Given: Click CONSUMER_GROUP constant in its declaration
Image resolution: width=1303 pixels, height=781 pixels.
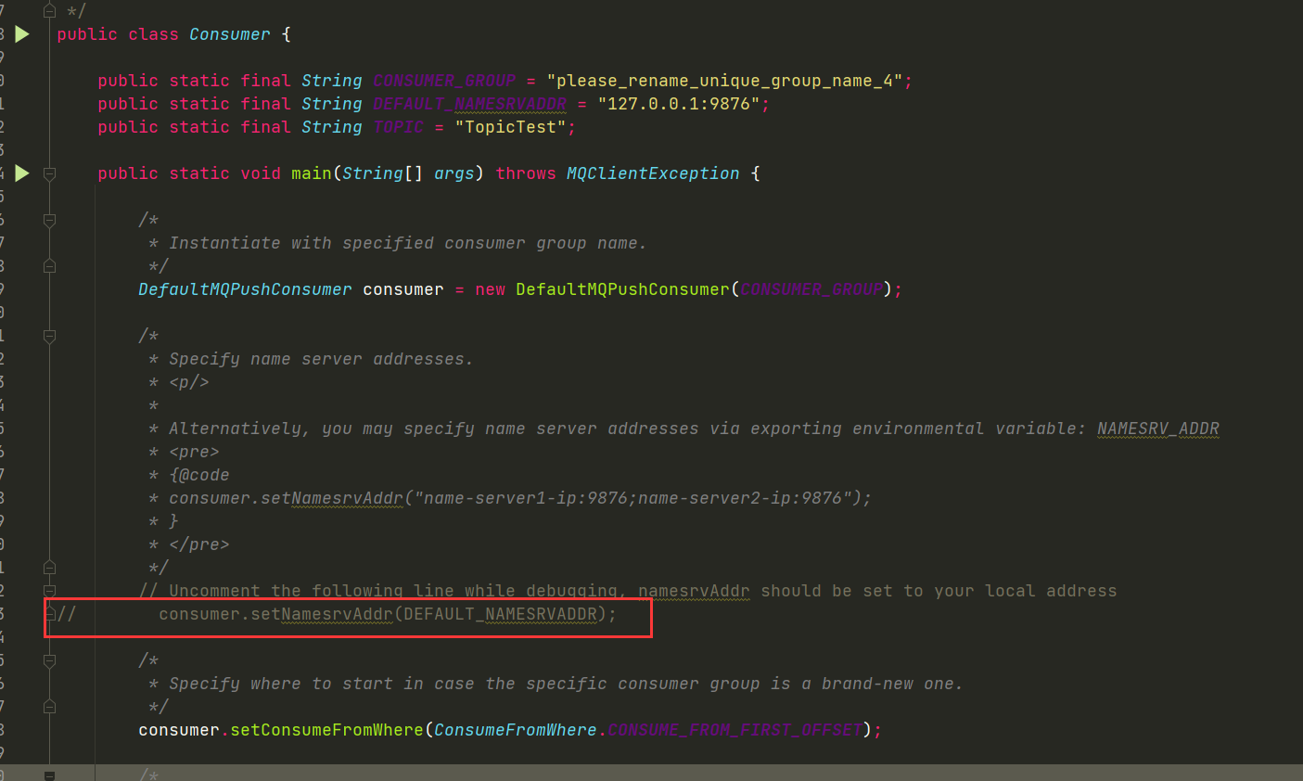Looking at the screenshot, I should point(444,81).
